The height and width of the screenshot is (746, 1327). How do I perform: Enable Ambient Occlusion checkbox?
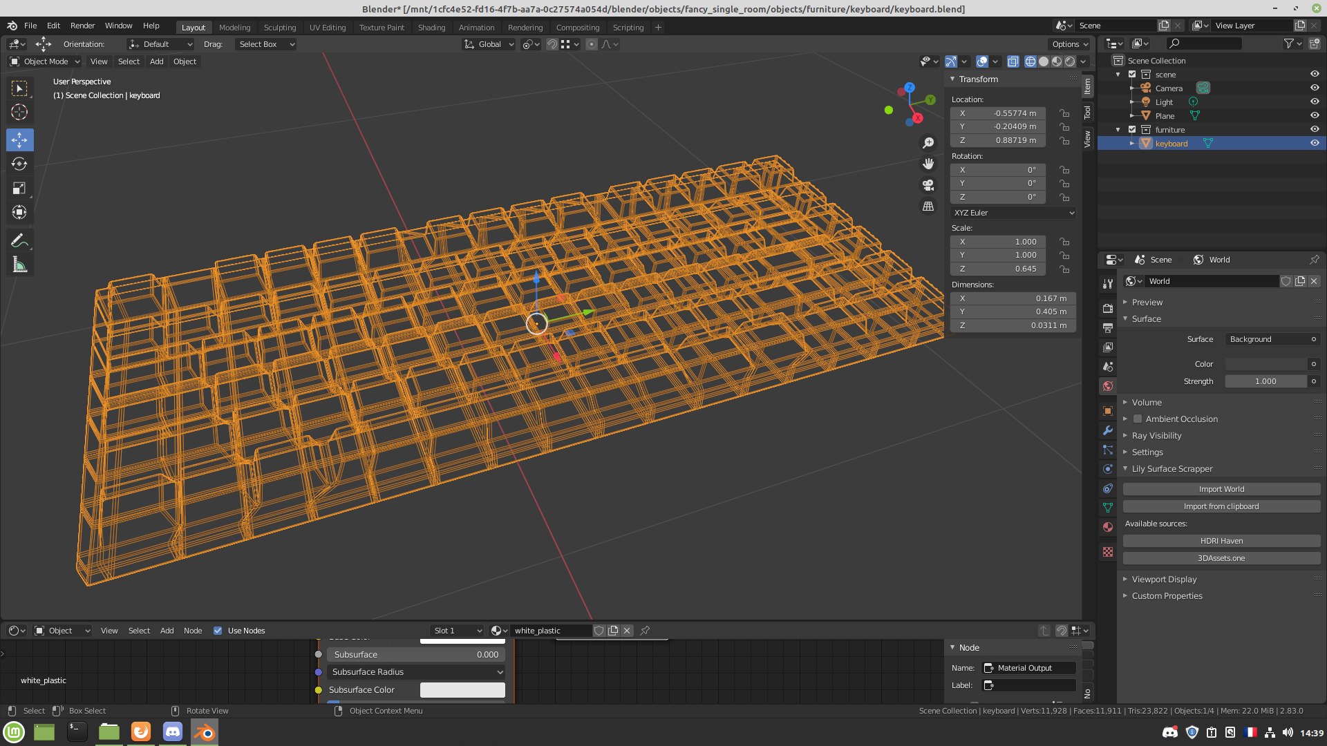tap(1137, 419)
